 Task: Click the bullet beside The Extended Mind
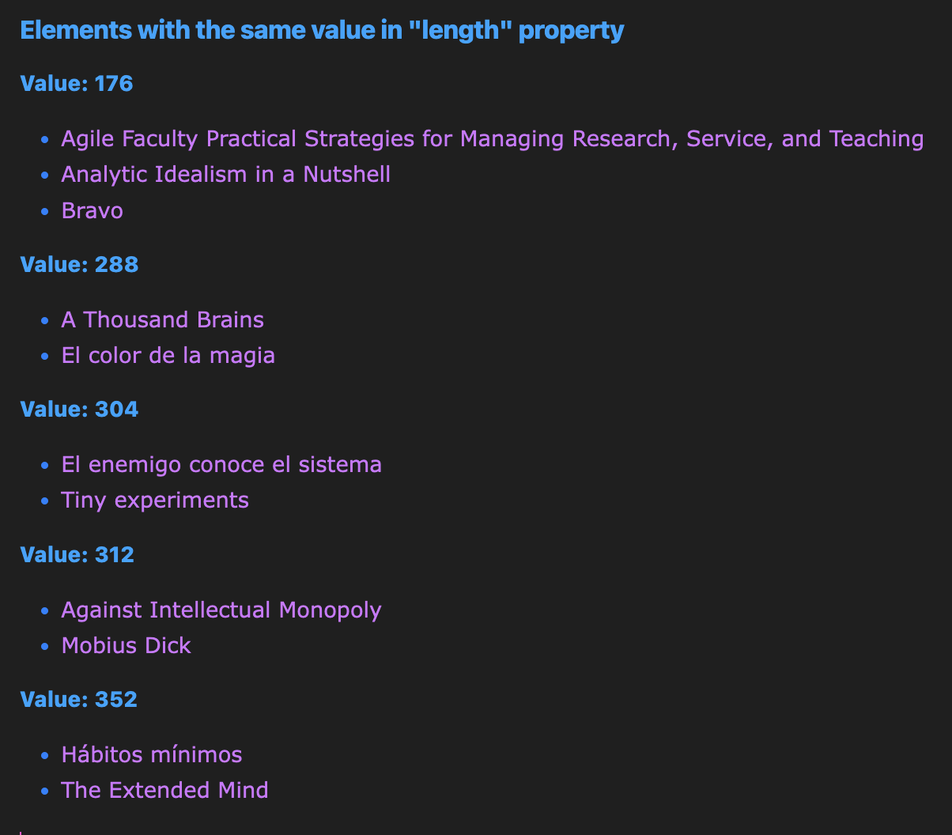(44, 792)
